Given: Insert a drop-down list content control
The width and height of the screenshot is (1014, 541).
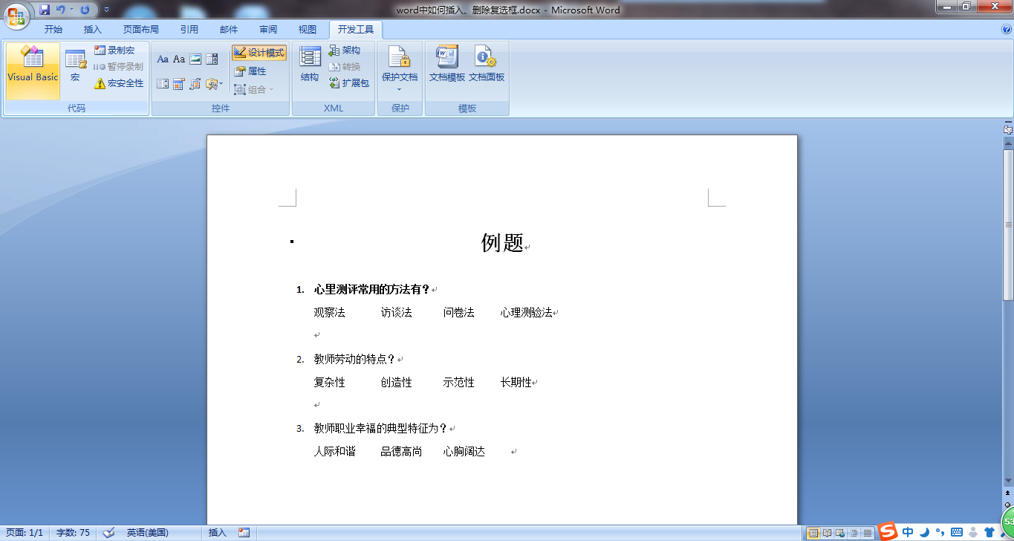Looking at the screenshot, I should [x=163, y=84].
